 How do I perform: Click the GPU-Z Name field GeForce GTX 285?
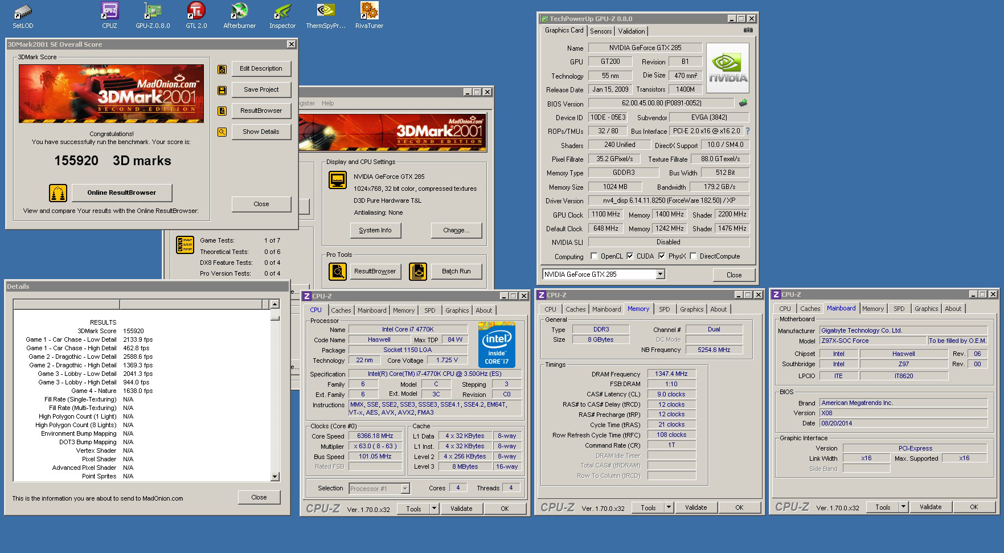645,48
